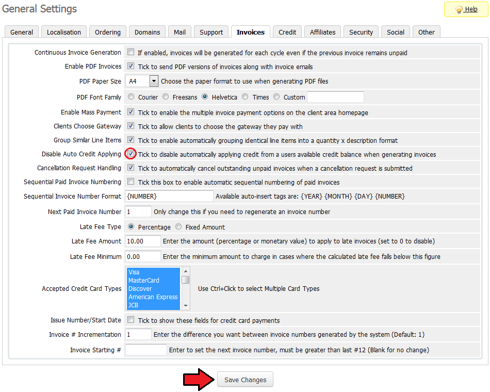The width and height of the screenshot is (490, 392).
Task: Click the Next Paid Invoice Number field
Action: pyautogui.click(x=138, y=211)
